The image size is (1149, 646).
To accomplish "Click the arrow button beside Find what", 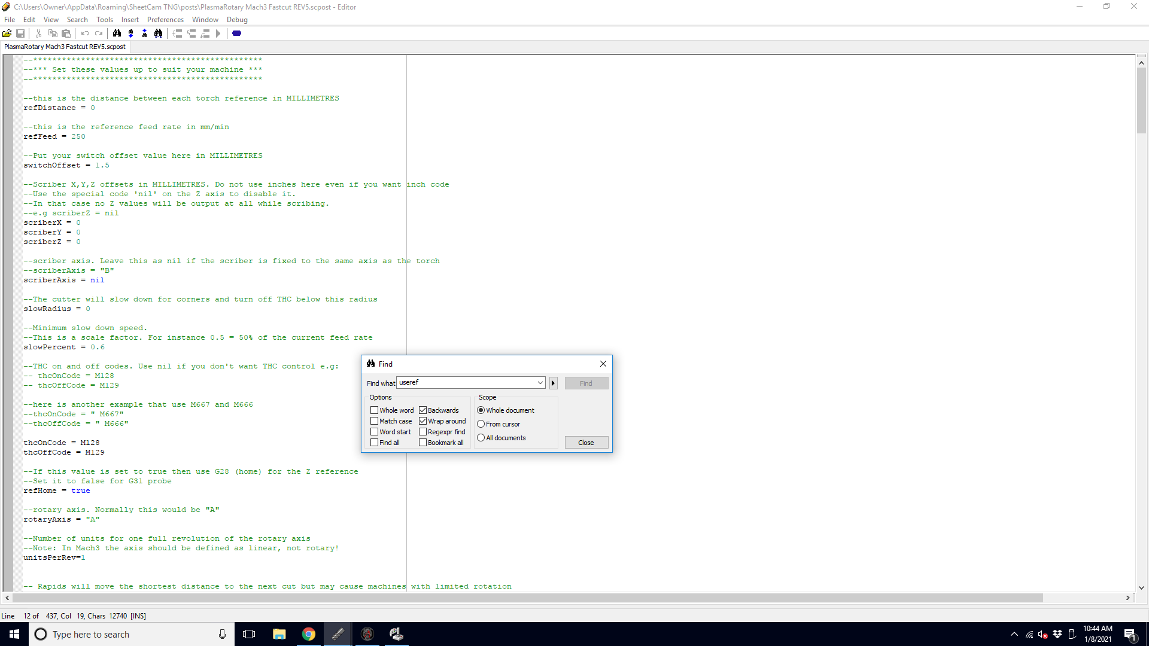I will [554, 383].
